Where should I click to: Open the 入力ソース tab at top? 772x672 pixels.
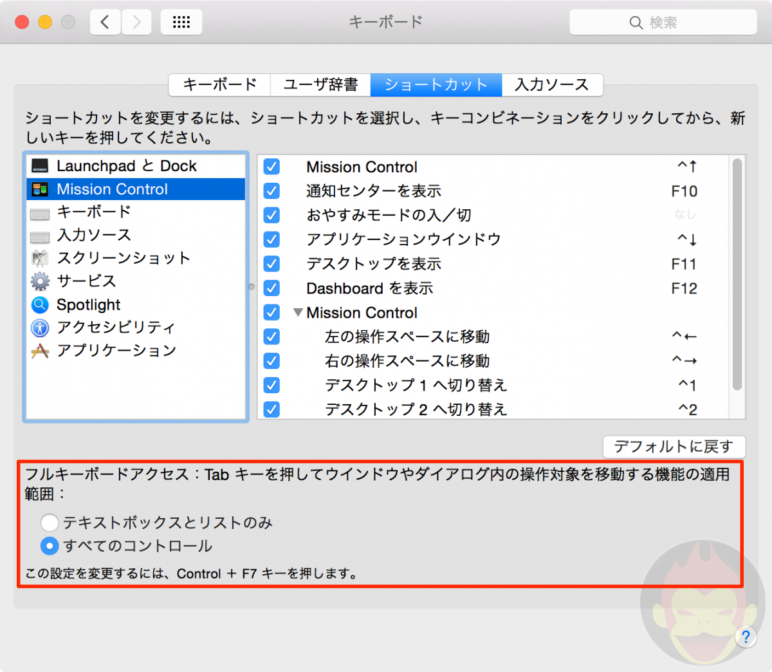(552, 84)
